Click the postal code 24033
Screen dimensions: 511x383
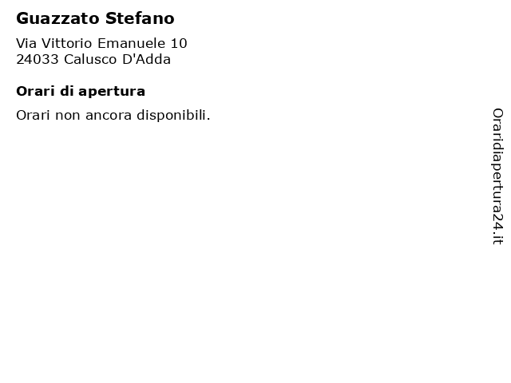(38, 59)
